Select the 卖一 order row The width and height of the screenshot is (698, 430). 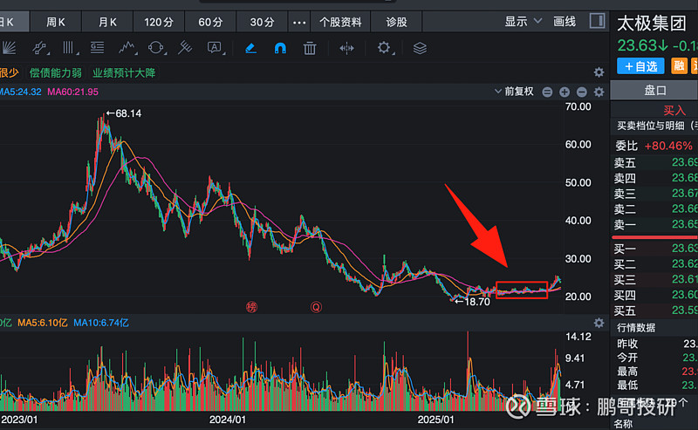tap(656, 224)
